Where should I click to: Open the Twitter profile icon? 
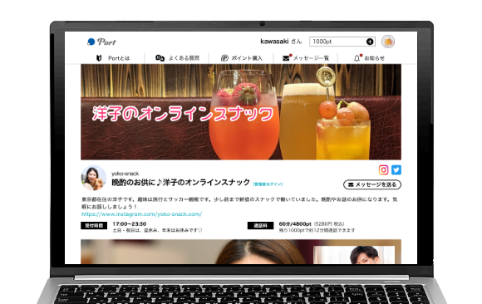tap(396, 169)
